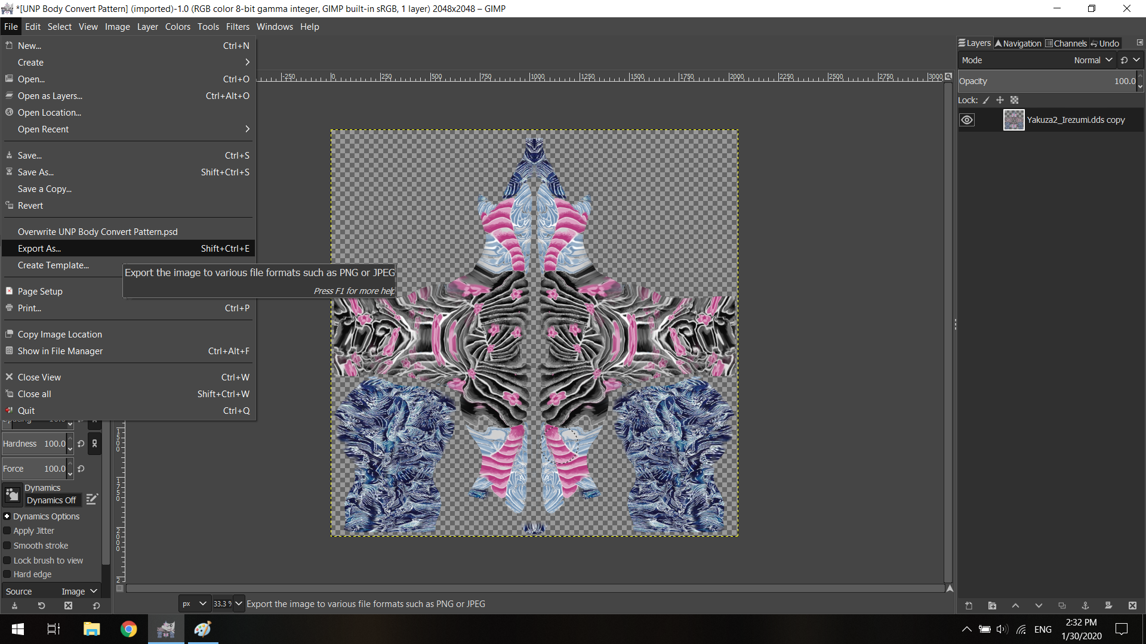Zoom image when window size changes icon
The image size is (1146, 644).
[x=948, y=76]
